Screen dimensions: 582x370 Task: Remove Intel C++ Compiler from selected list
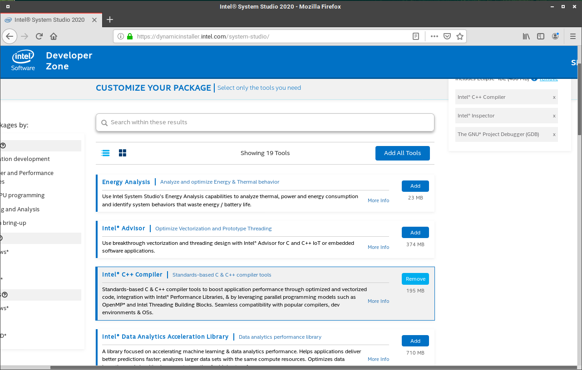(554, 97)
